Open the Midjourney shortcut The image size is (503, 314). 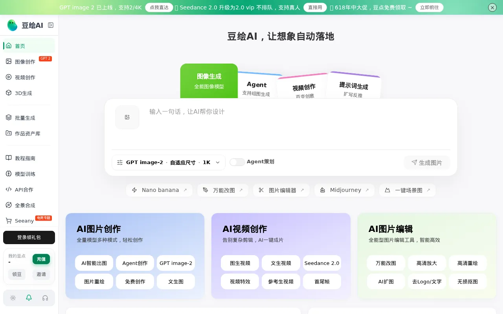pos(344,190)
